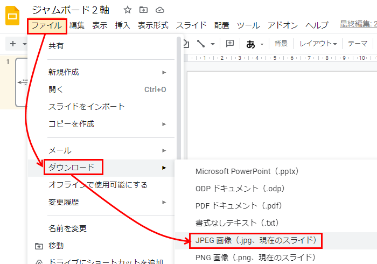Screen dimensions: 377x264
Task: Click the move-to-folder icon beside title
Action: [143, 10]
